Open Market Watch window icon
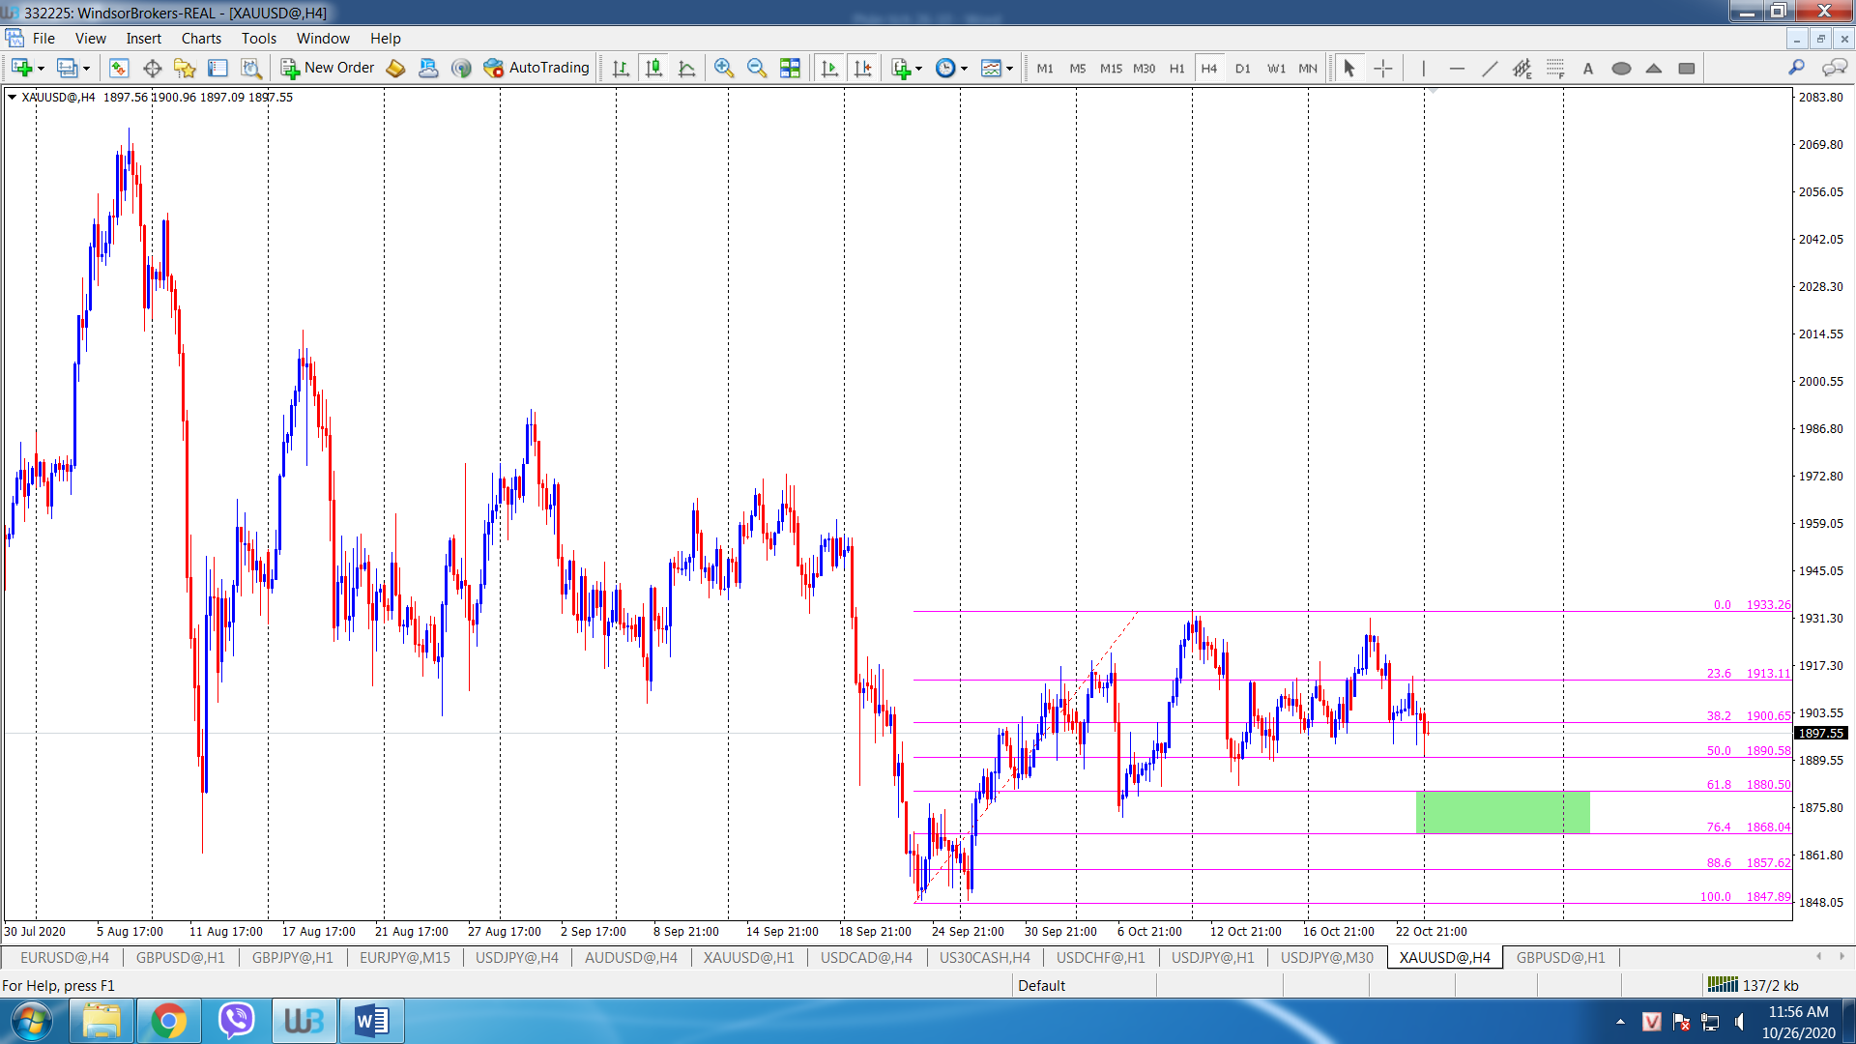 [x=119, y=68]
